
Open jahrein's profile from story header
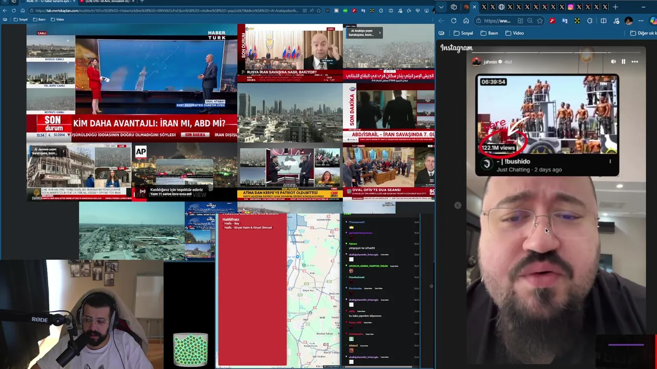pos(490,62)
